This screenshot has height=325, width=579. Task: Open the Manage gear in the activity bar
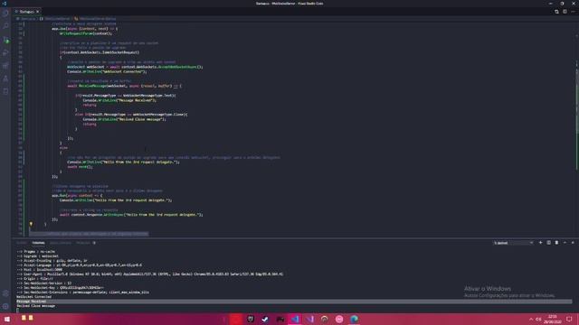[x=5, y=306]
